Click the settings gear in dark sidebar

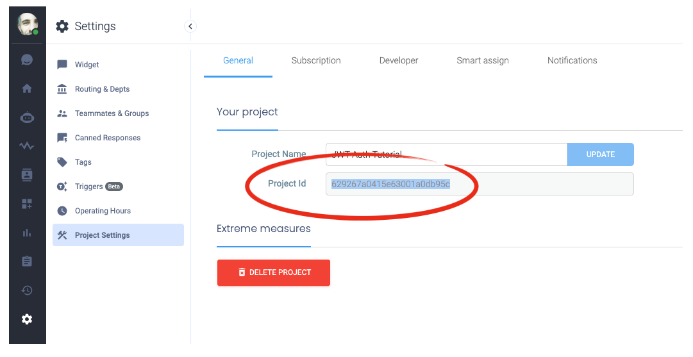(x=27, y=319)
